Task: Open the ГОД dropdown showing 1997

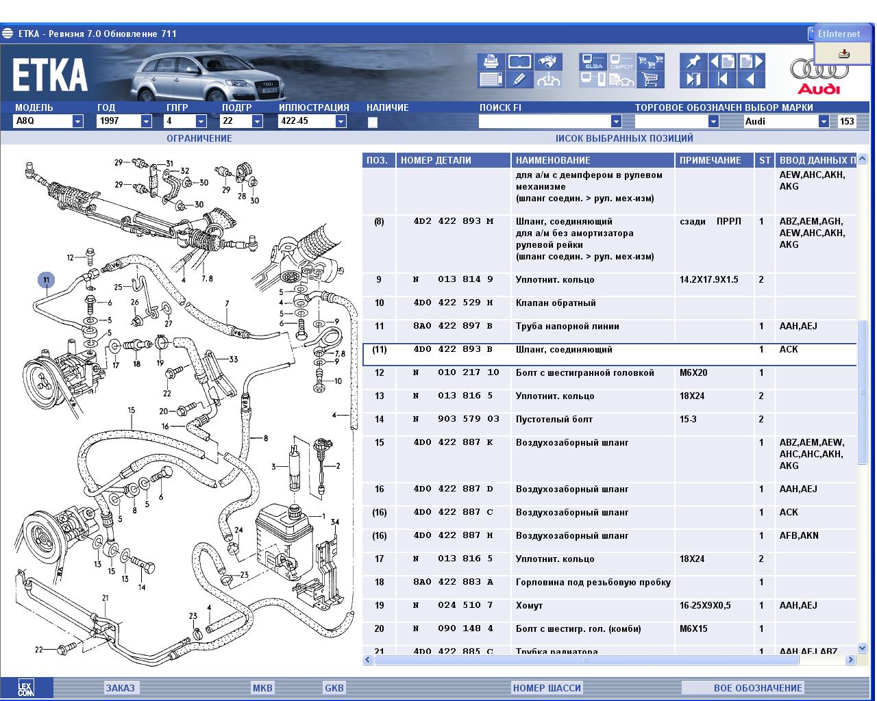Action: (146, 121)
